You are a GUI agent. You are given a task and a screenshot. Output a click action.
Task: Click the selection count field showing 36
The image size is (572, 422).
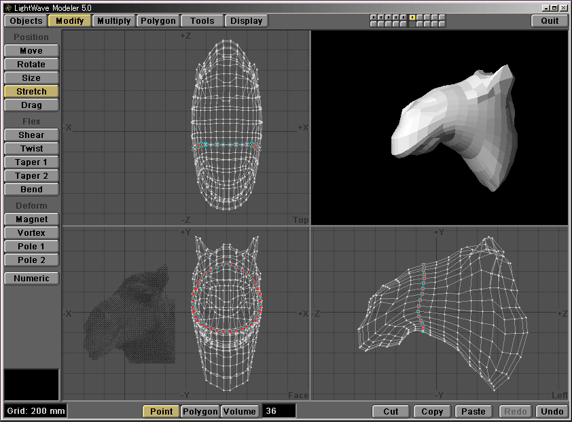click(x=279, y=412)
